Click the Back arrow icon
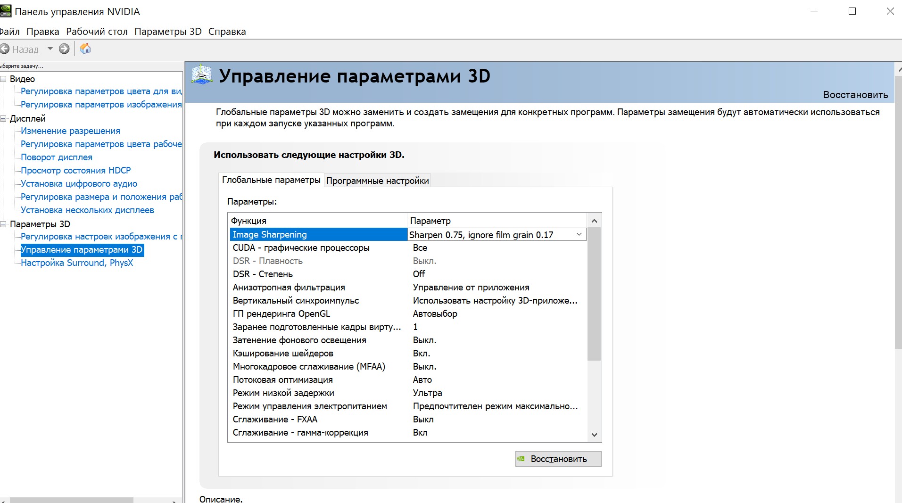 tap(5, 49)
